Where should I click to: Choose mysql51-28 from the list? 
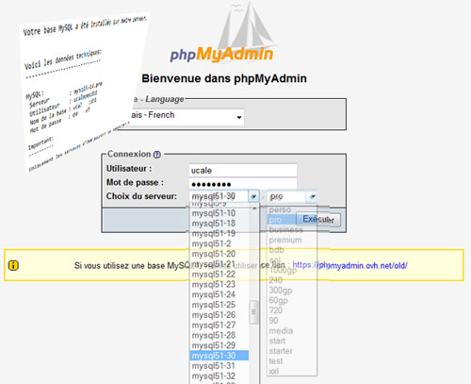[x=219, y=335]
